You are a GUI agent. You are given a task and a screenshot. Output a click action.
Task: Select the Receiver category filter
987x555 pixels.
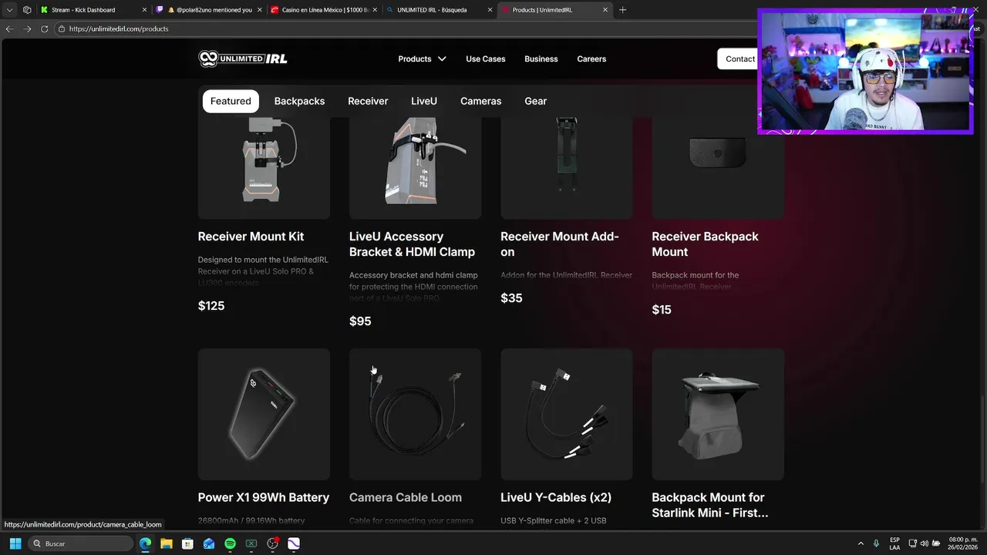click(x=368, y=101)
